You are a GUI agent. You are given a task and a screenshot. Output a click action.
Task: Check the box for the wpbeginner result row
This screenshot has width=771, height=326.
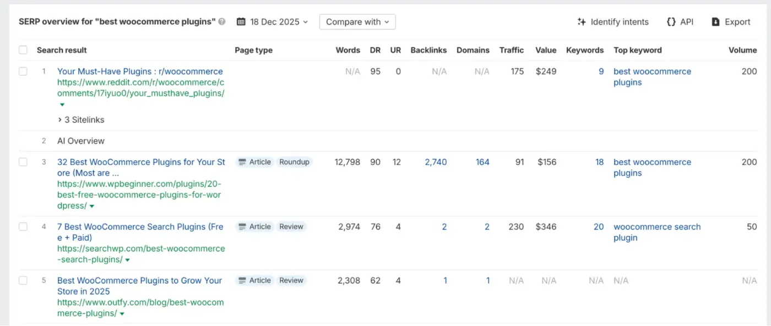[x=23, y=162]
